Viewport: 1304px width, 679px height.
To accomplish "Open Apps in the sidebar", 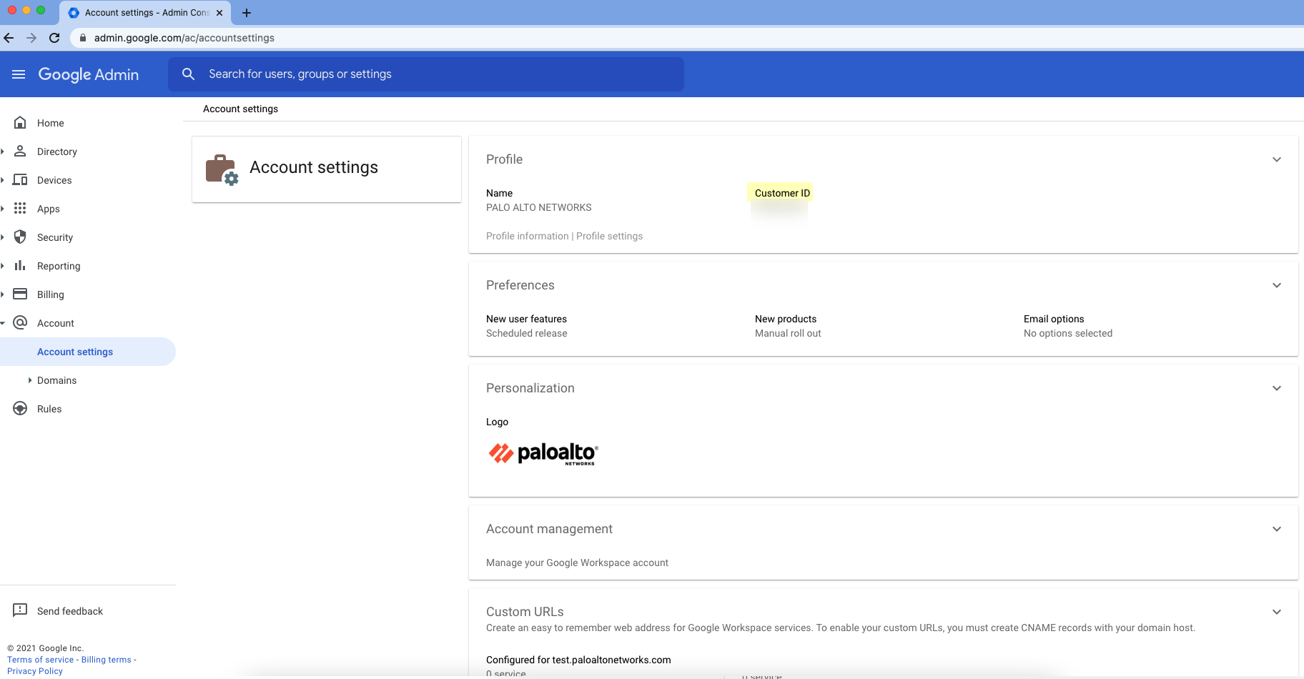I will click(x=49, y=209).
